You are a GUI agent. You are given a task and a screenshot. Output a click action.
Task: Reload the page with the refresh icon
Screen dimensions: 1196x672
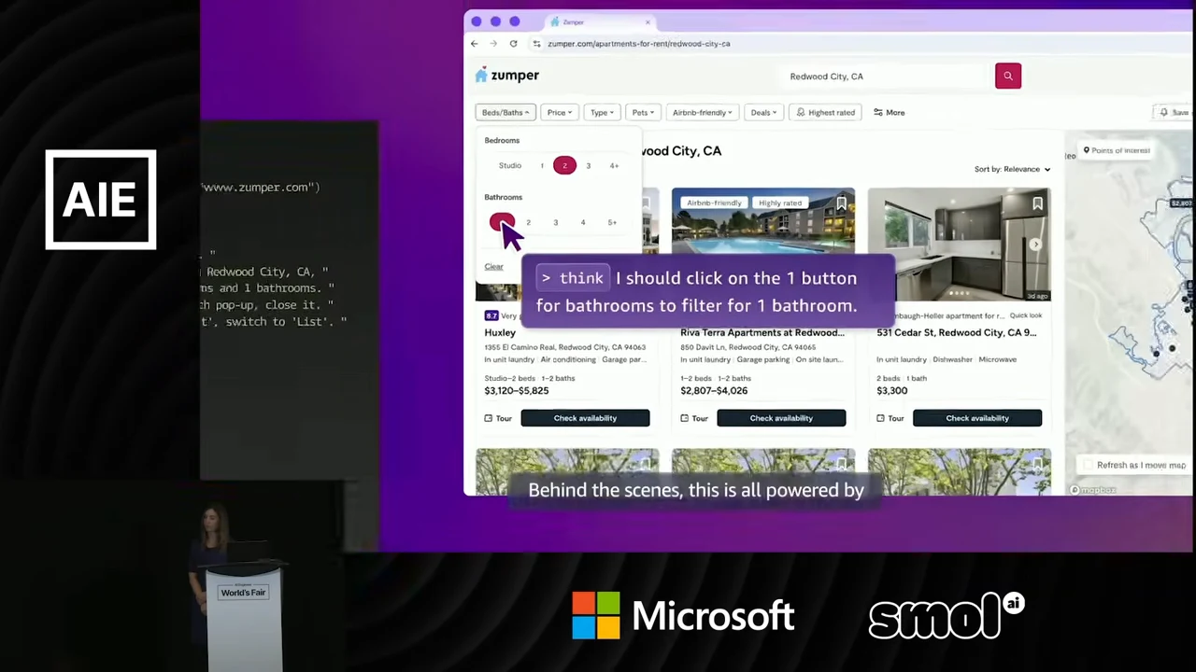coord(513,44)
